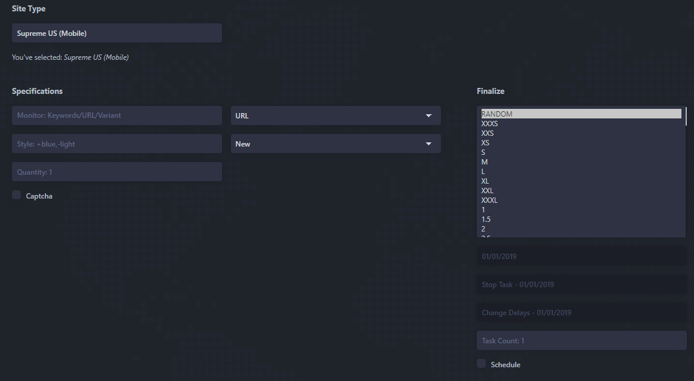Enable the Captcha checkbox
The width and height of the screenshot is (694, 381).
pyautogui.click(x=16, y=195)
